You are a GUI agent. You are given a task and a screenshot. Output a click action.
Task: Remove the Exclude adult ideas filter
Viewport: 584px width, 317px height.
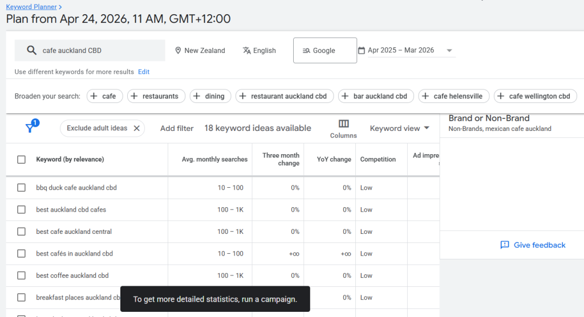137,128
